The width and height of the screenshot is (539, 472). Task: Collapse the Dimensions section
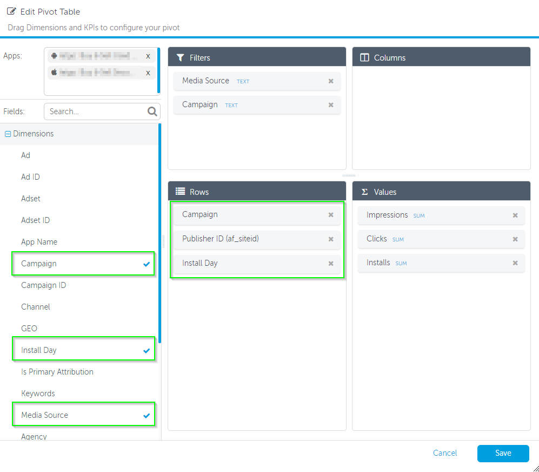(x=8, y=134)
